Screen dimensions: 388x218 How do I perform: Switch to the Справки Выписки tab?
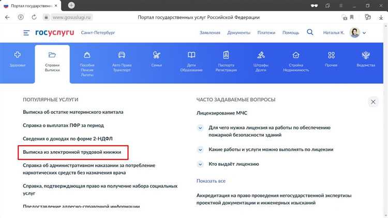click(x=52, y=61)
